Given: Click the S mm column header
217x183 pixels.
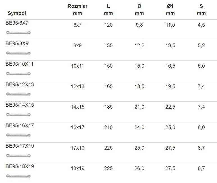Looking at the screenshot, I should coord(201,10).
